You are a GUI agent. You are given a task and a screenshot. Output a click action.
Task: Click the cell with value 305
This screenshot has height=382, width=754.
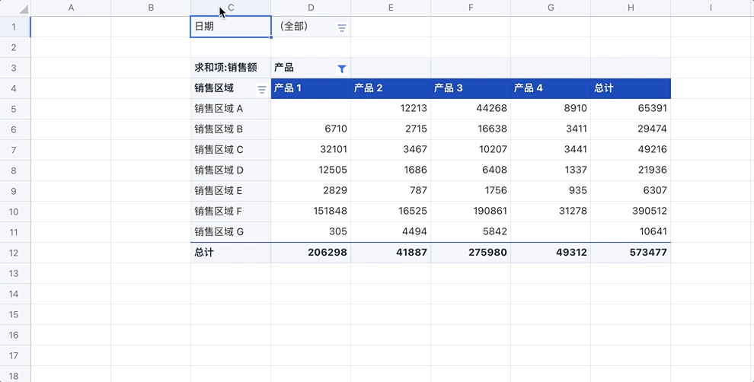pyautogui.click(x=311, y=232)
